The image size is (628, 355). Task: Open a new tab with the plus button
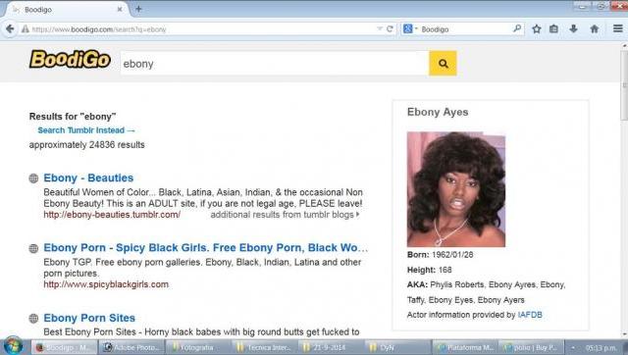(138, 9)
